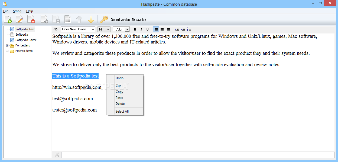Image resolution: width=338 pixels, height=162 pixels.
Task: Click the plain text document toolbar icon
Action: point(68,19)
